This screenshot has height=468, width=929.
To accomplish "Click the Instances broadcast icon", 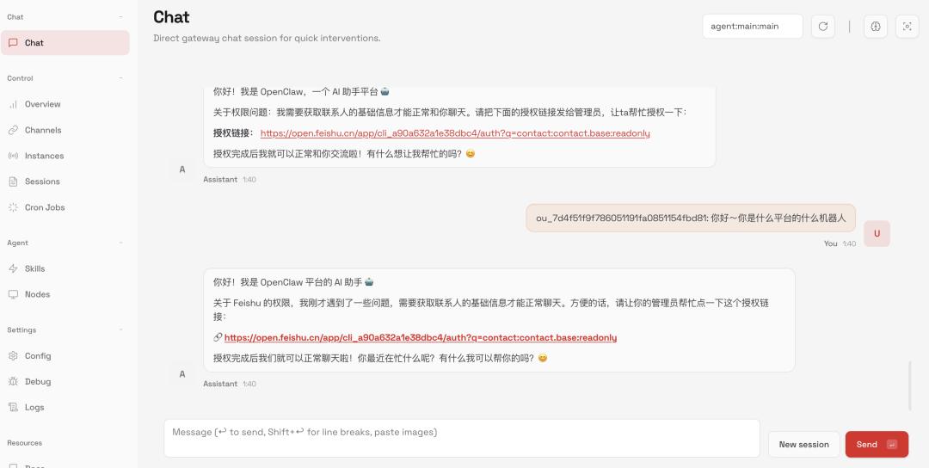I will (x=13, y=156).
